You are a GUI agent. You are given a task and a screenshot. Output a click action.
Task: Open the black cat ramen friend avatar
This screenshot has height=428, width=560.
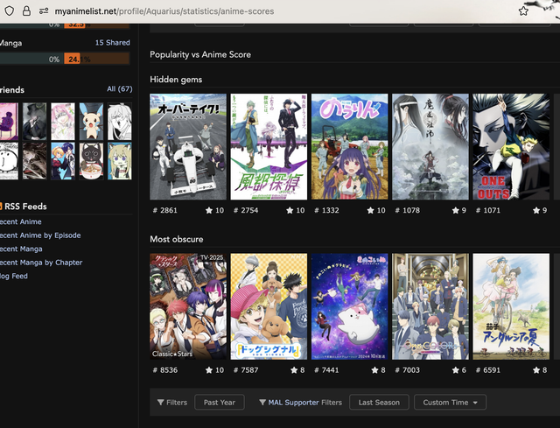[x=91, y=161]
